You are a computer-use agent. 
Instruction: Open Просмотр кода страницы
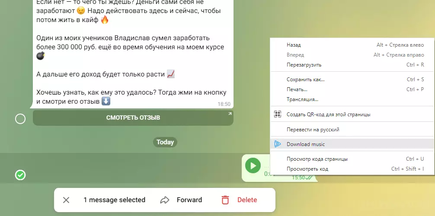coord(352,159)
